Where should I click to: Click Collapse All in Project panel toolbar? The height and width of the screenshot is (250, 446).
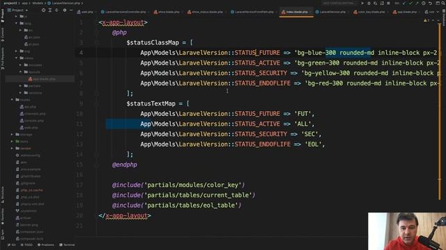(56, 10)
